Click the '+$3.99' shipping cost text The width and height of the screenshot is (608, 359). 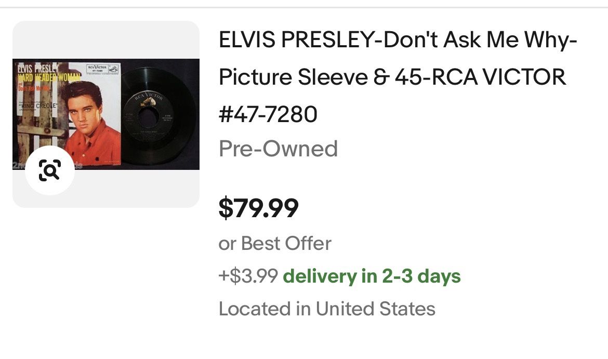pos(248,276)
